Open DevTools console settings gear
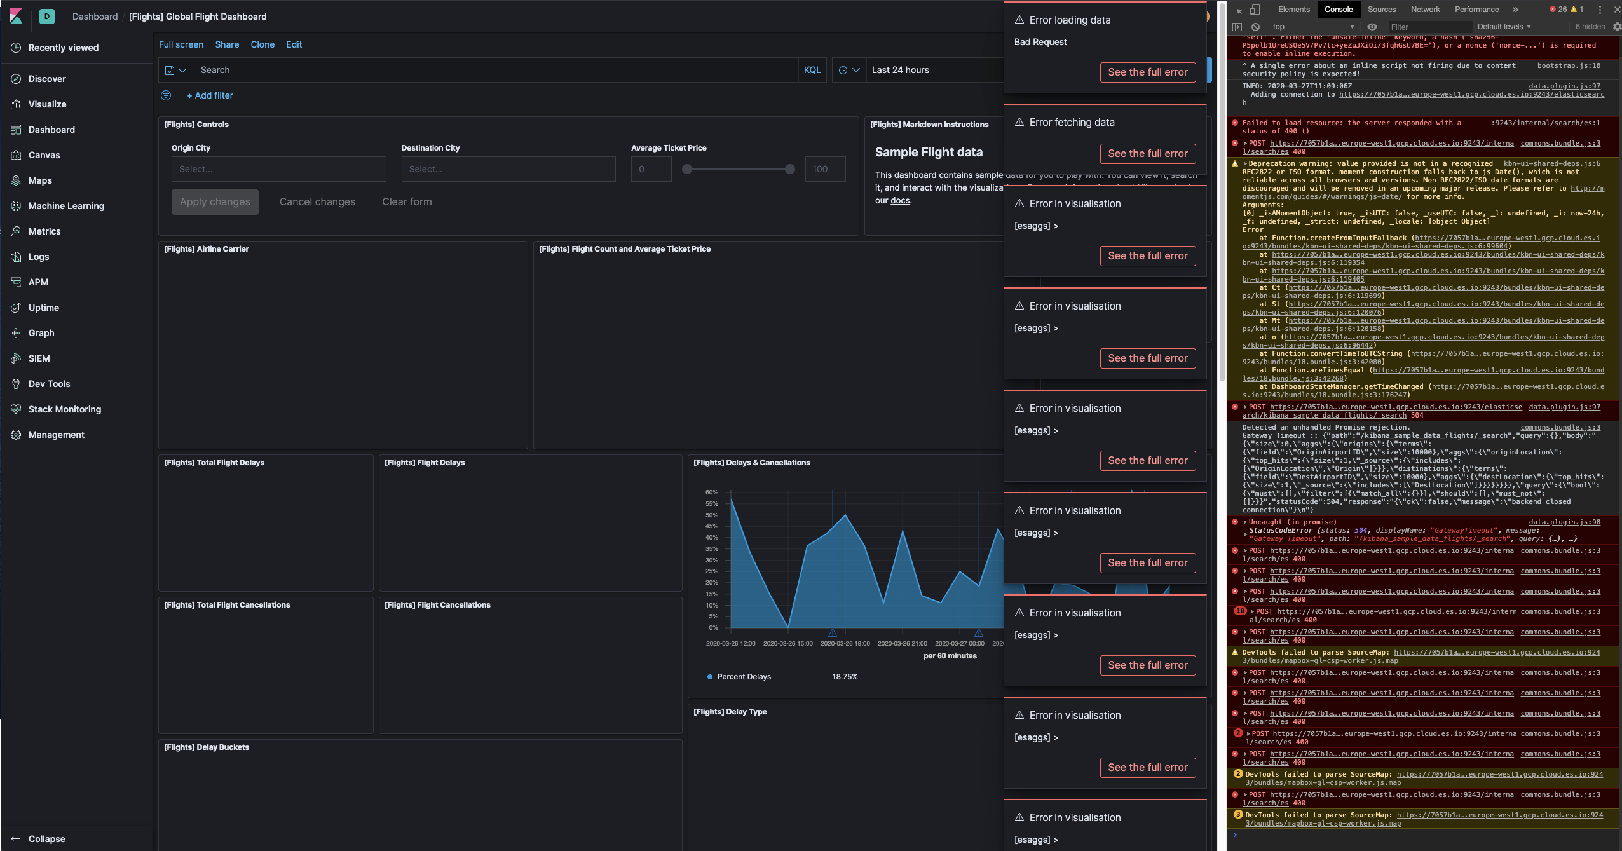Screen dimensions: 1622x851 point(1617,27)
